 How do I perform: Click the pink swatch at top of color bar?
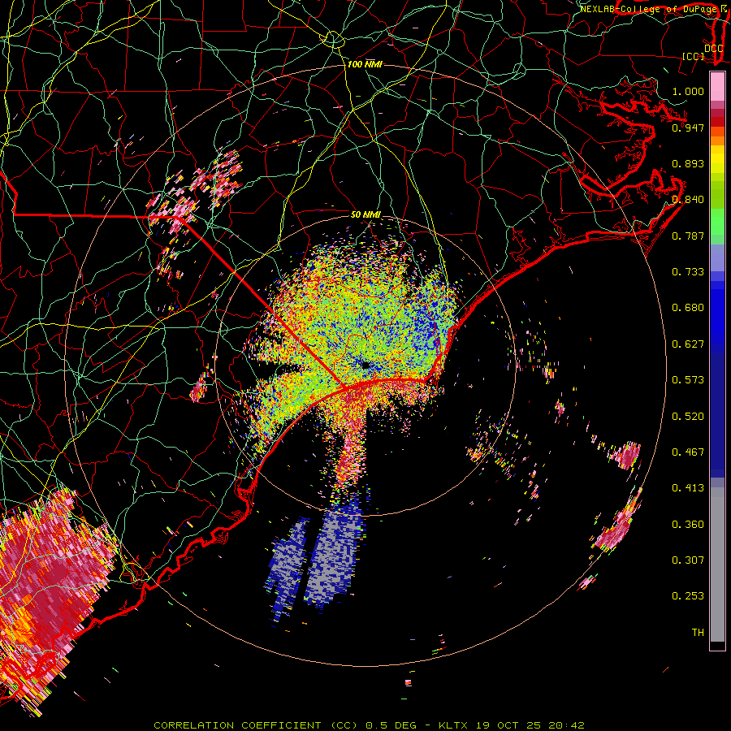coord(717,86)
